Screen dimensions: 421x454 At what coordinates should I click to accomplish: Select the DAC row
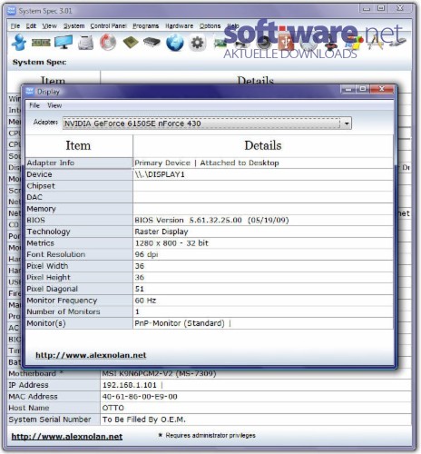(210, 197)
